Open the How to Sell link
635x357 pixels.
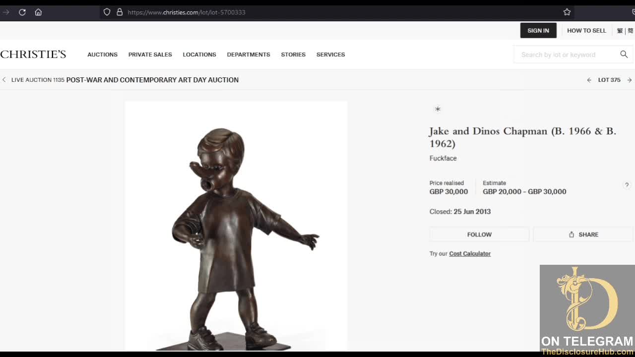point(586,31)
